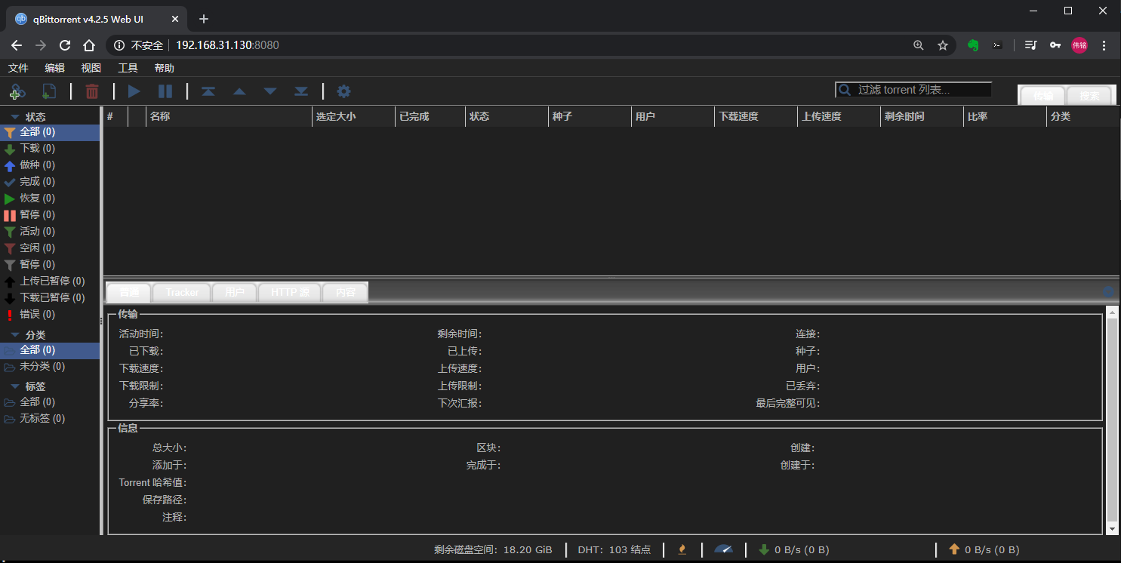Click the Evernote elephant extension icon
Viewport: 1121px width, 563px height.
(973, 45)
